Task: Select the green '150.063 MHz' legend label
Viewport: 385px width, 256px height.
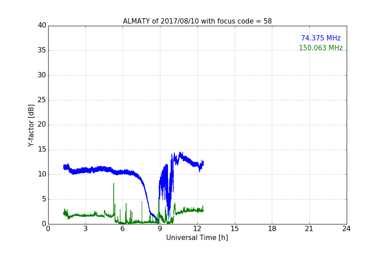Action: 321,48
